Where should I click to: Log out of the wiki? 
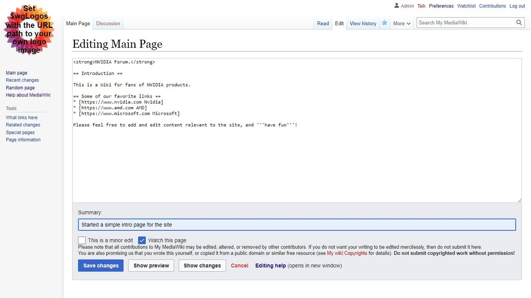coord(517,6)
